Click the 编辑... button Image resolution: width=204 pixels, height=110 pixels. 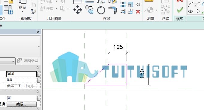click(22, 104)
